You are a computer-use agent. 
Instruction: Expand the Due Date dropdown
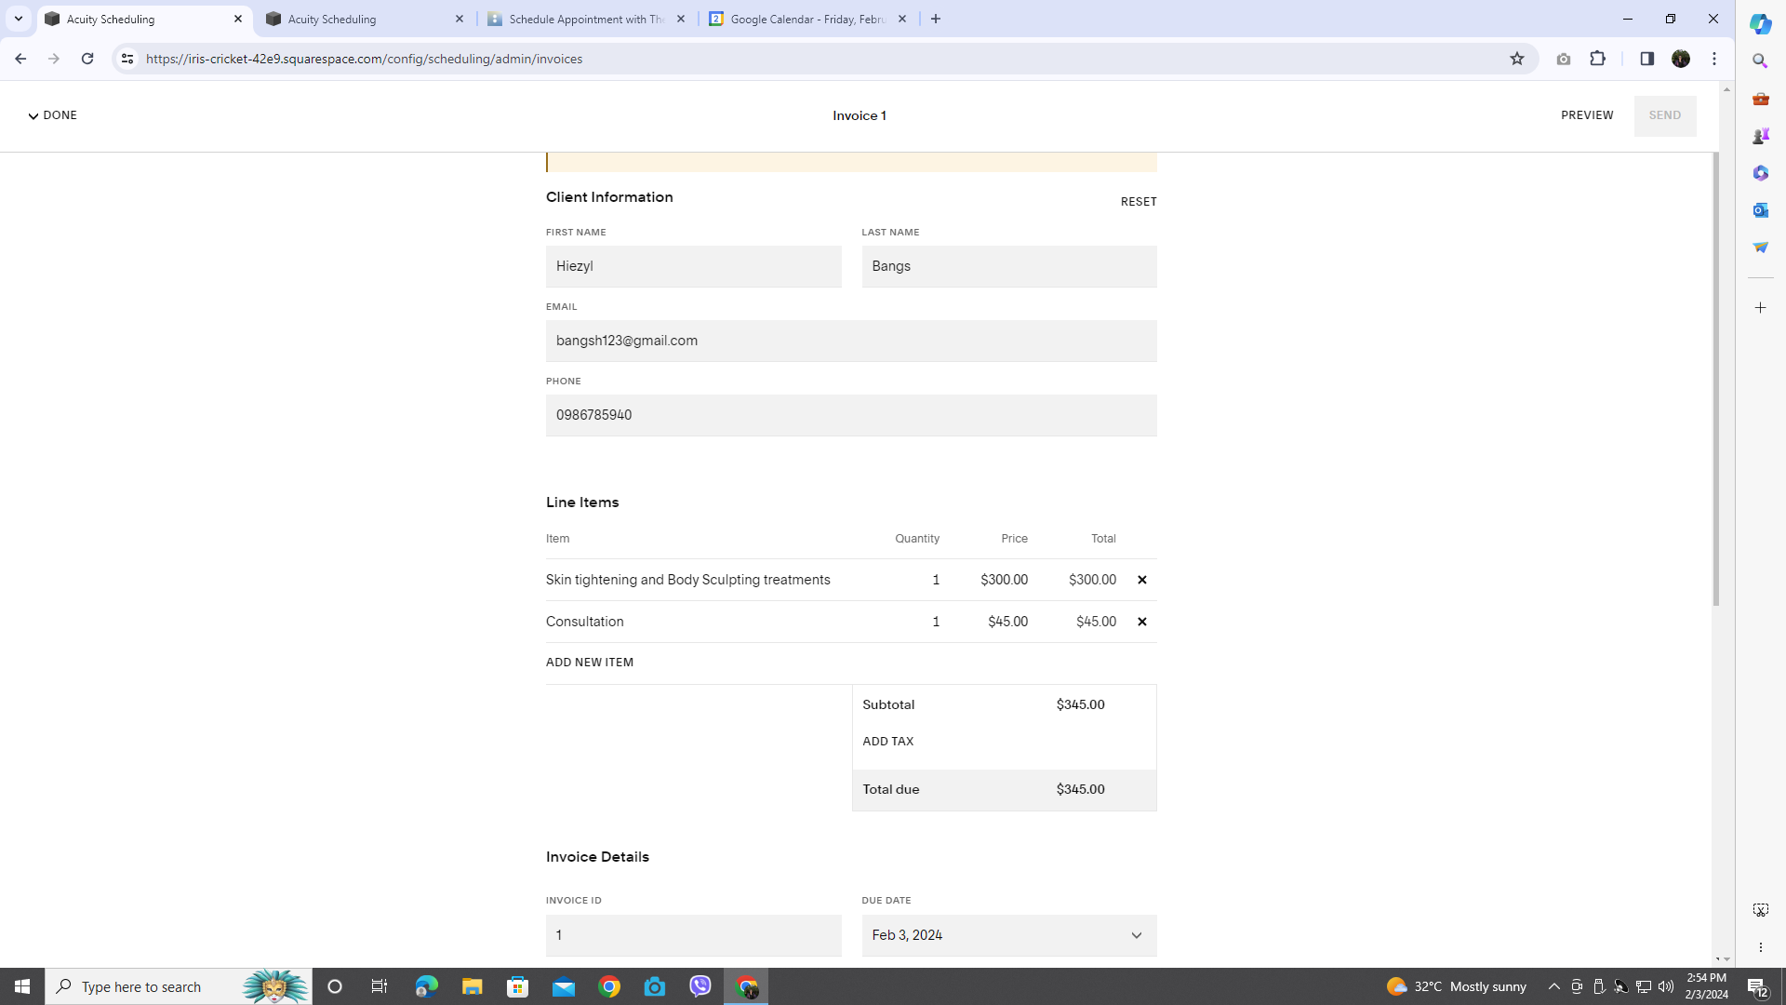pyautogui.click(x=1135, y=935)
